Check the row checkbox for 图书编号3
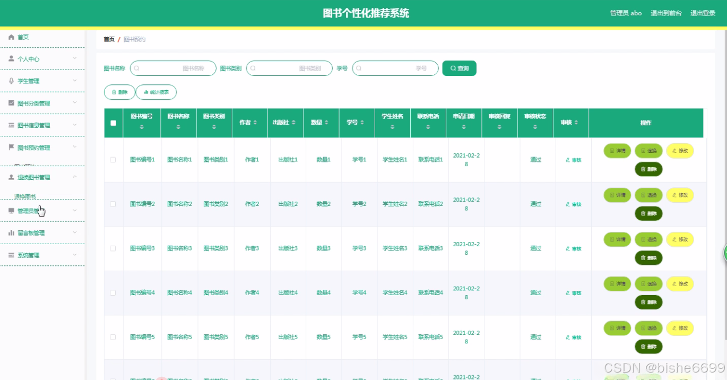 tap(114, 248)
